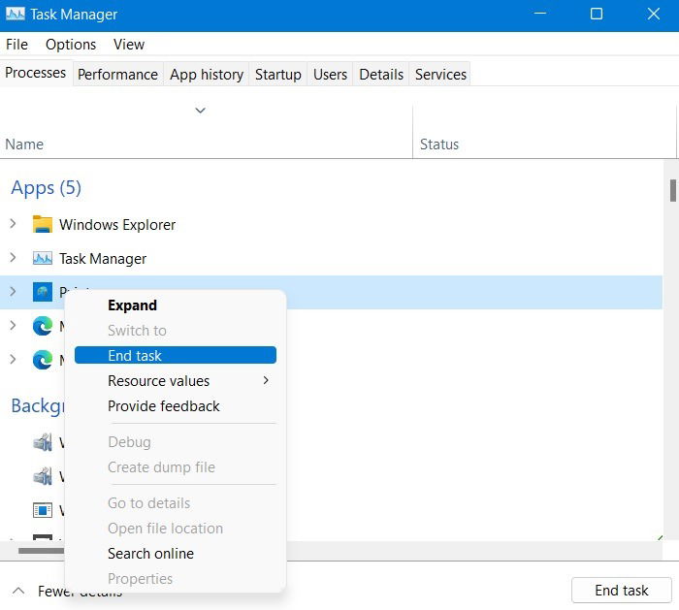Click the second Microsoft Edge icon
The image size is (679, 610).
pos(42,360)
